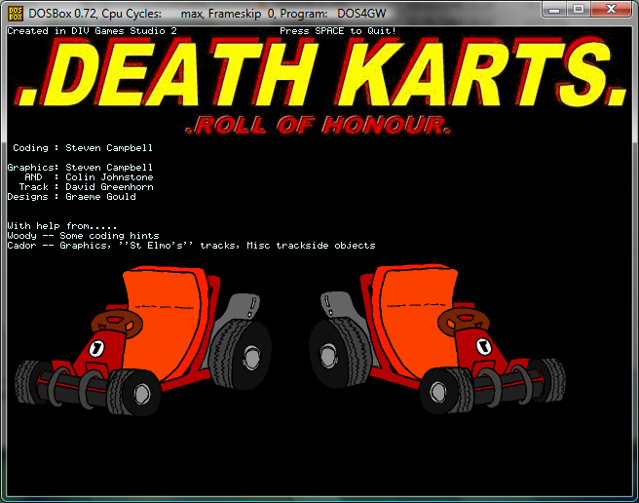Viewport: 639px width, 503px height.
Task: Click the ROLL OF HONOUR heading
Action: [x=318, y=125]
